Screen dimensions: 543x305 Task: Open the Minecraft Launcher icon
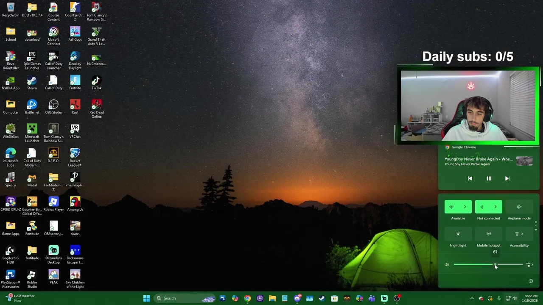(x=32, y=133)
